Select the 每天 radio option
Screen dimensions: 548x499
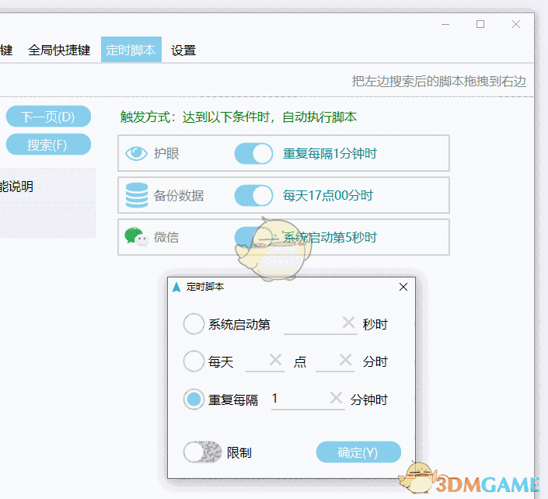[194, 361]
